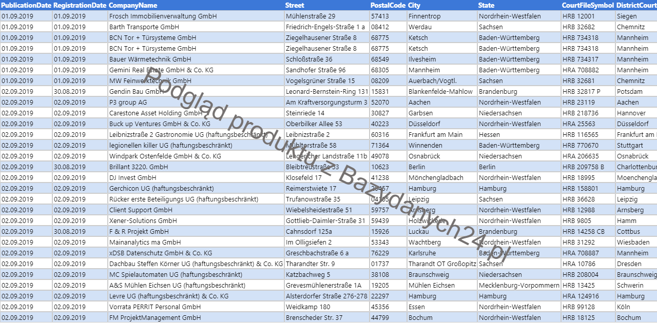Click postal code cell 45356

388,307
